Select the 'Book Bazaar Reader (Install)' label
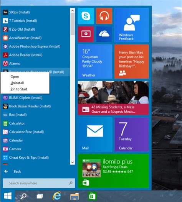Viewport: 182px width, 202px height. pos(30,106)
